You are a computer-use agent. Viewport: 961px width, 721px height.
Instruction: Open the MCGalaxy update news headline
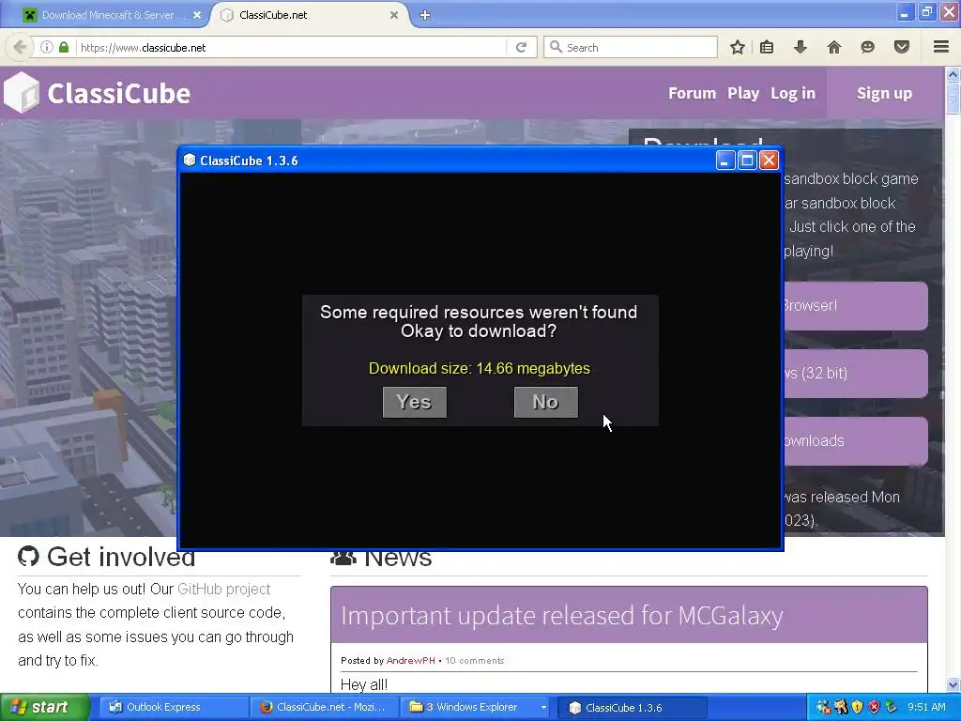pyautogui.click(x=562, y=615)
